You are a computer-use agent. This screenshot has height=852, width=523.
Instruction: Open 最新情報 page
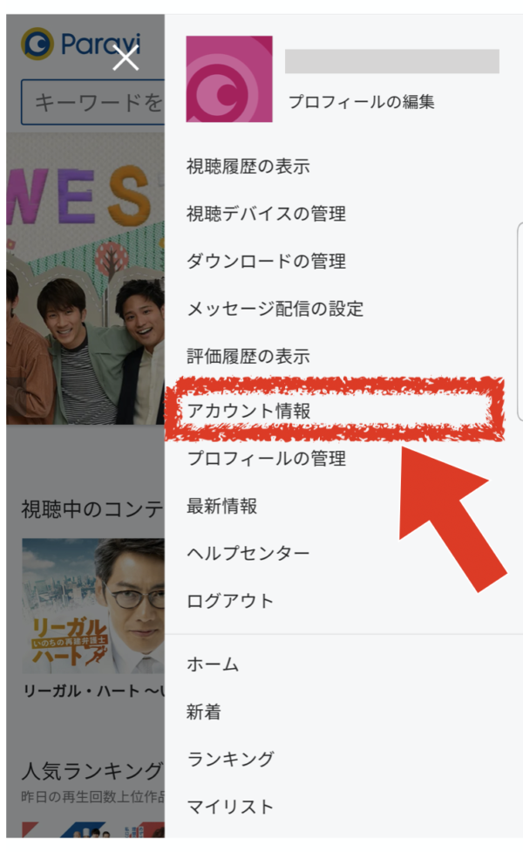pyautogui.click(x=221, y=507)
